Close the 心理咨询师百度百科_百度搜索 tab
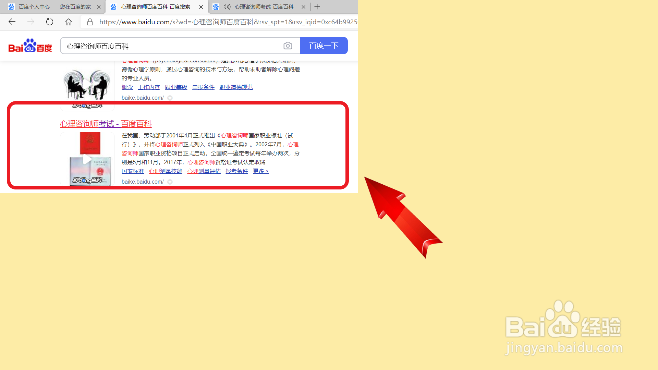This screenshot has height=370, width=658. (201, 7)
